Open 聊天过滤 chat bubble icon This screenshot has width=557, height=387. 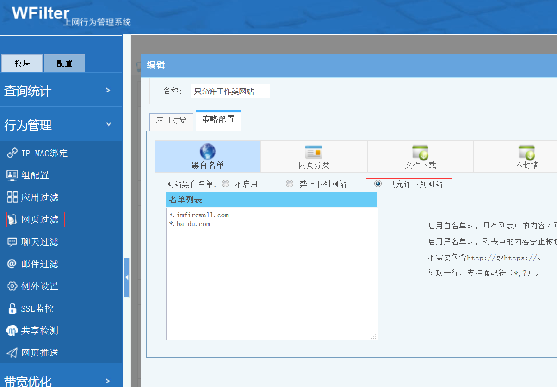coord(12,242)
